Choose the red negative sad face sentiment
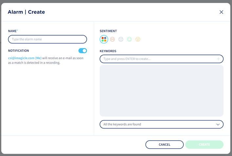The height and width of the screenshot is (156, 232). point(112,39)
